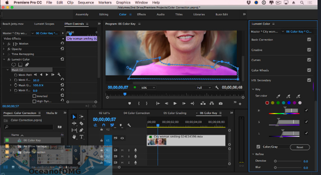Select the red color swatch
This screenshot has width=321, height=175.
(267, 103)
